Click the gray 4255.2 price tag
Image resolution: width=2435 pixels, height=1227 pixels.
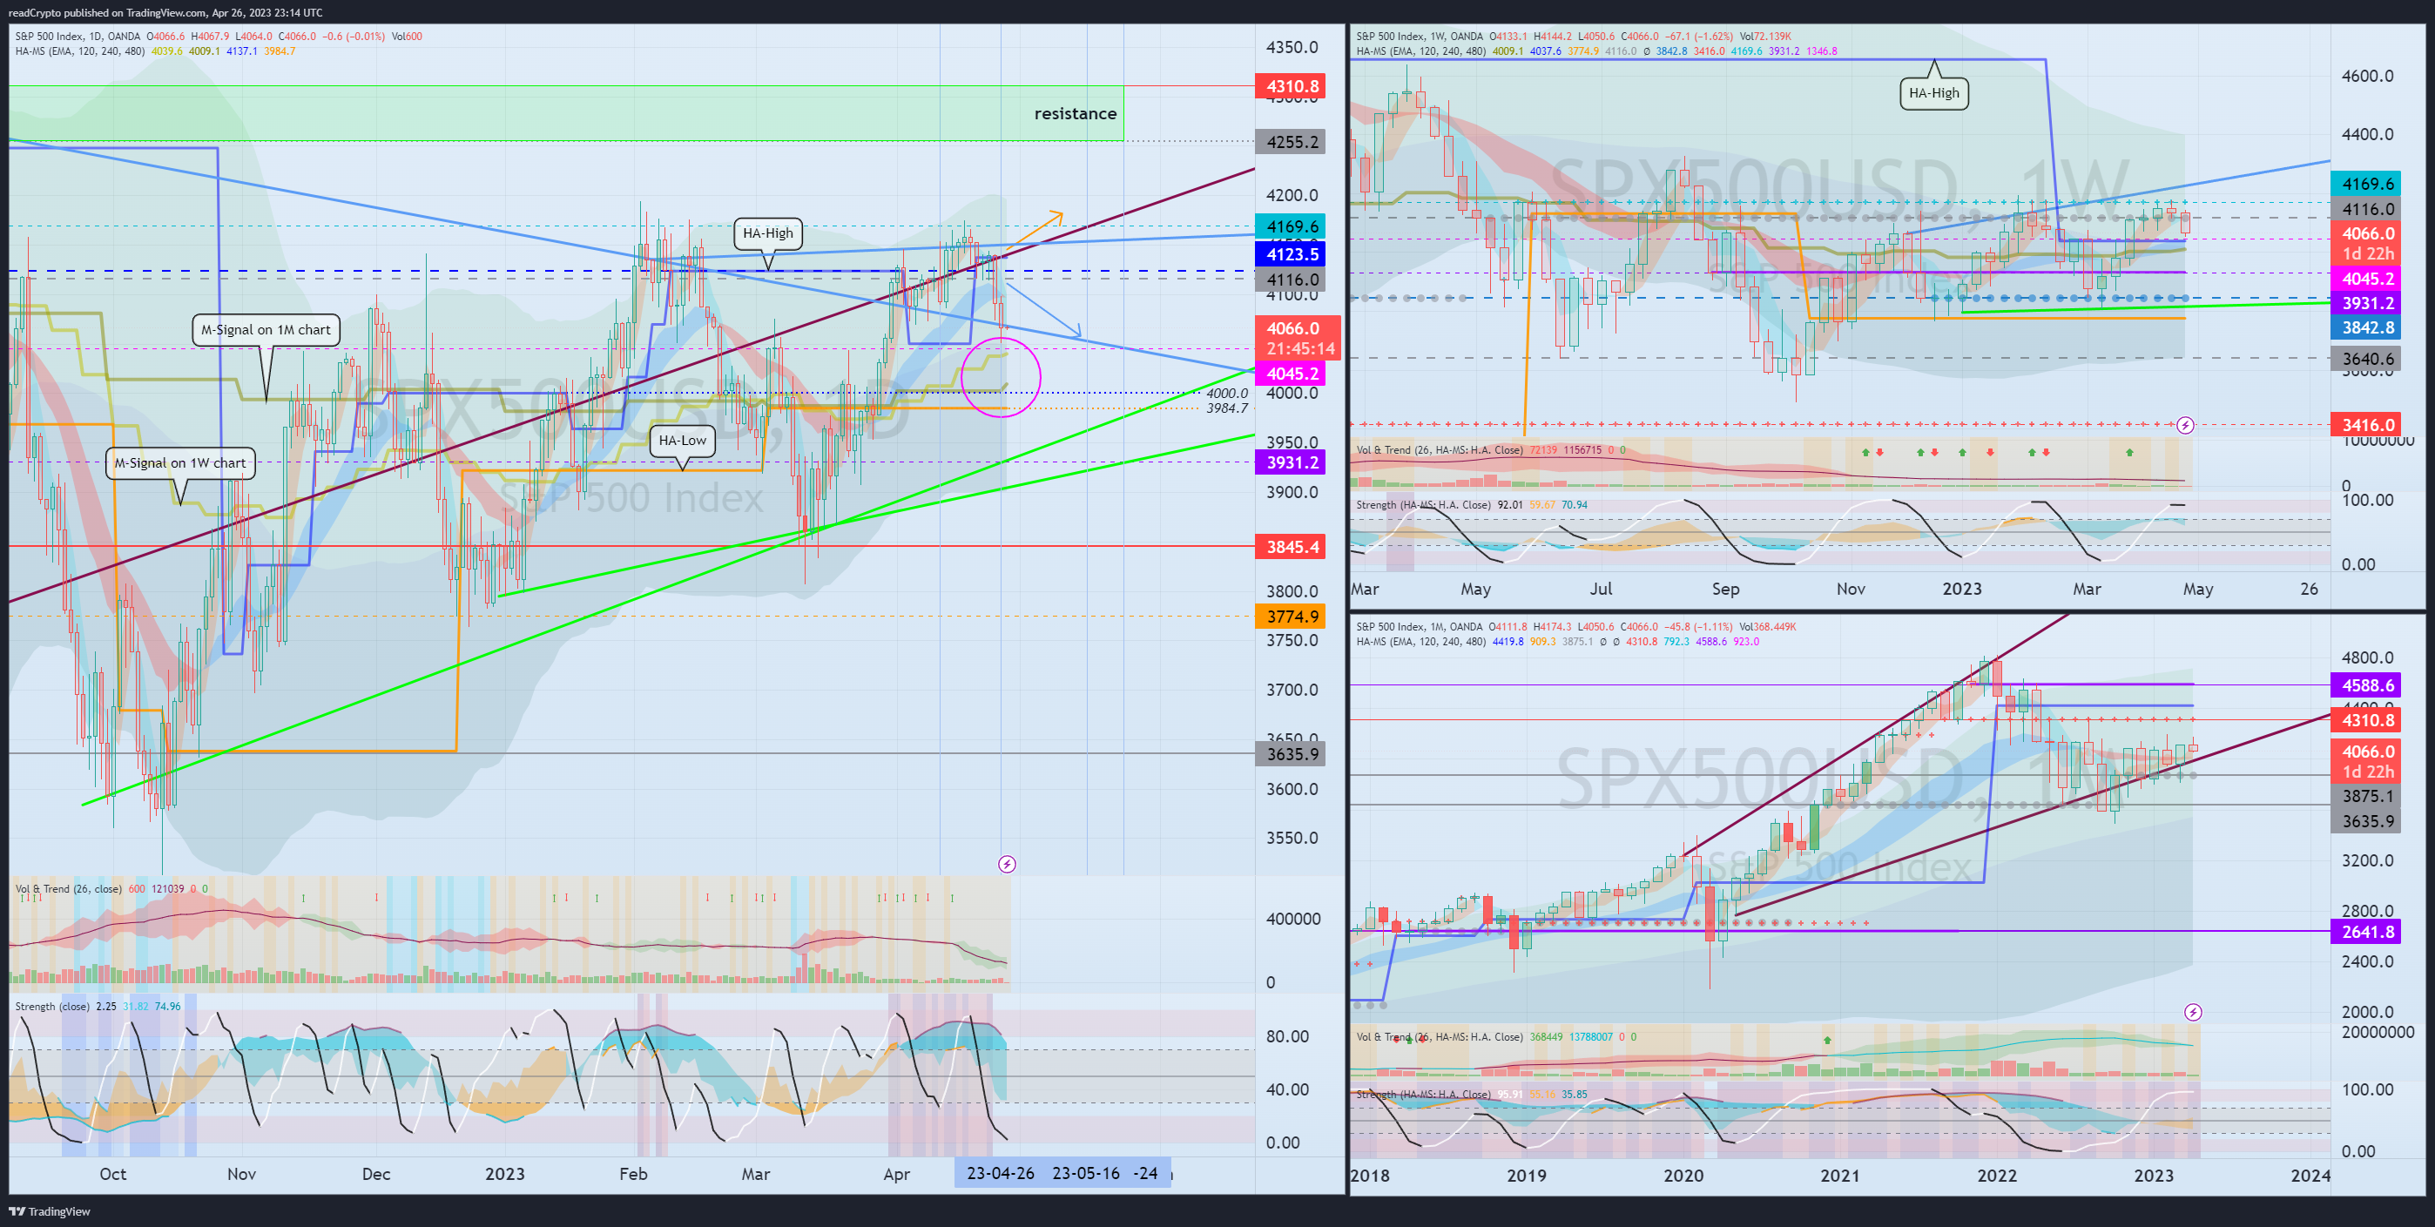1291,142
